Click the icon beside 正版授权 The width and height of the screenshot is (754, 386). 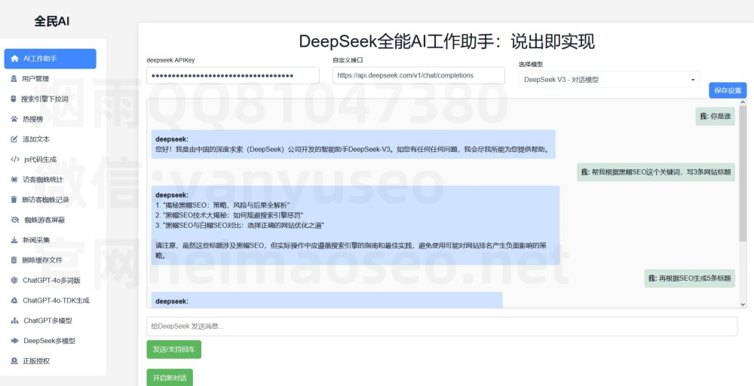[14, 361]
